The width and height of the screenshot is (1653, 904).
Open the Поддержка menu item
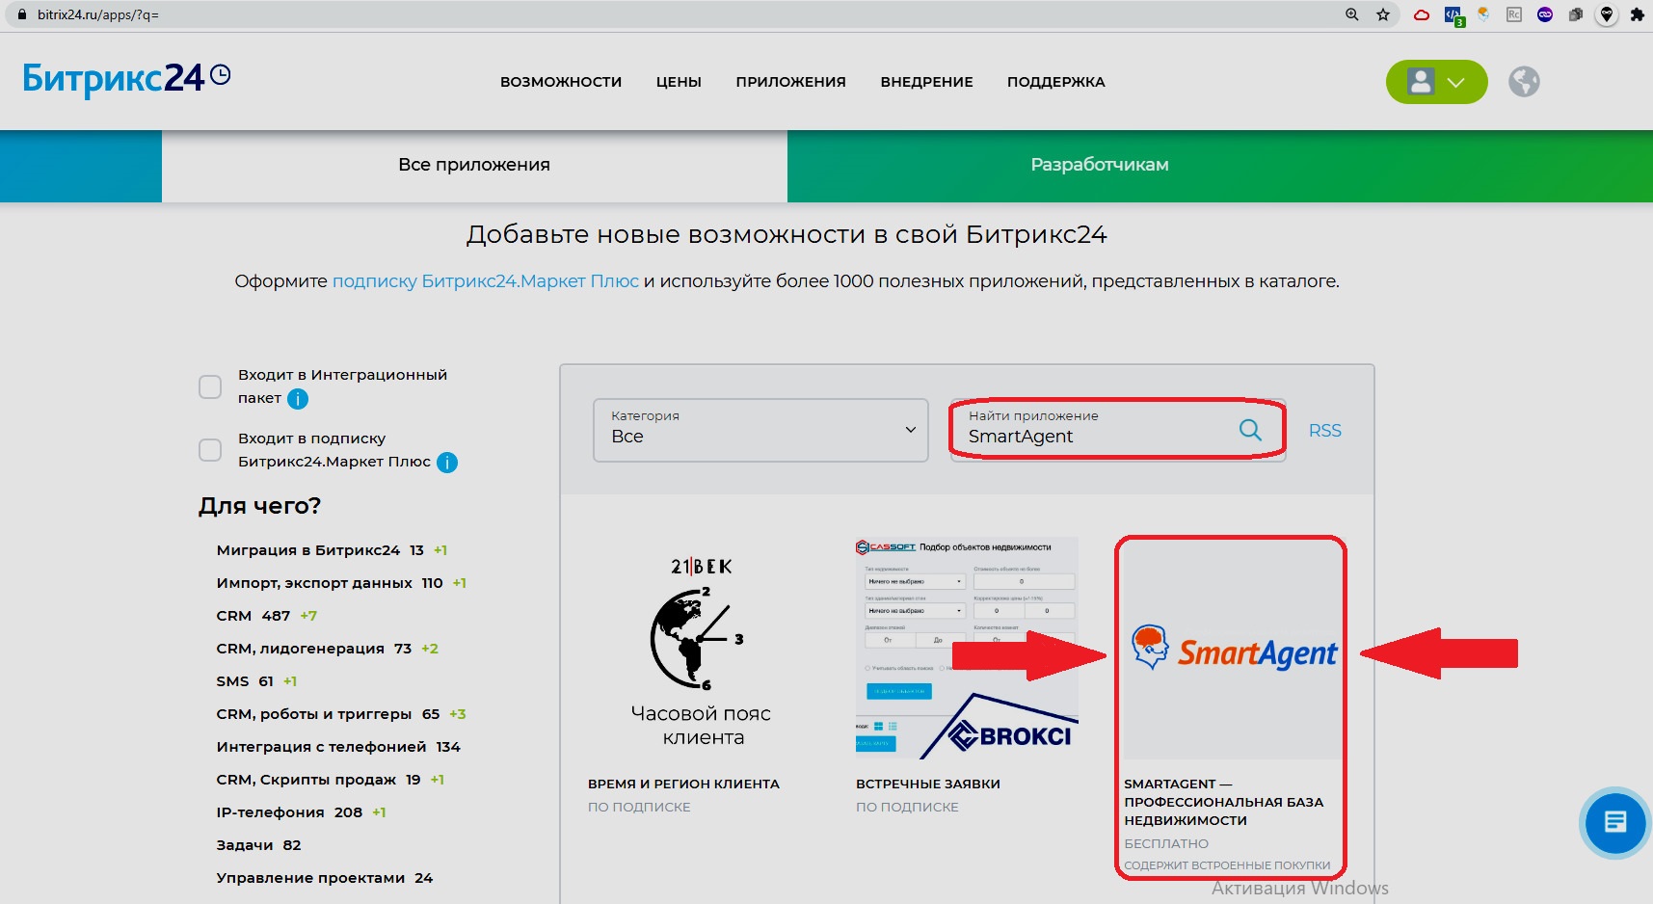coord(1056,82)
